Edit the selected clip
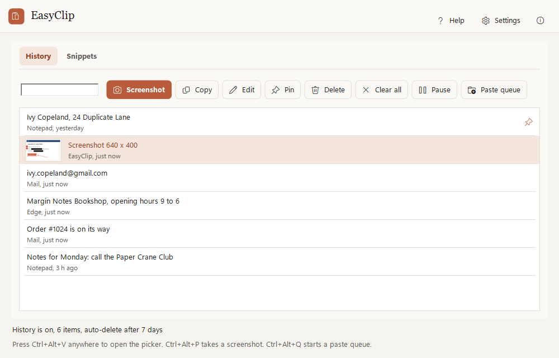This screenshot has width=559, height=358. pyautogui.click(x=241, y=89)
